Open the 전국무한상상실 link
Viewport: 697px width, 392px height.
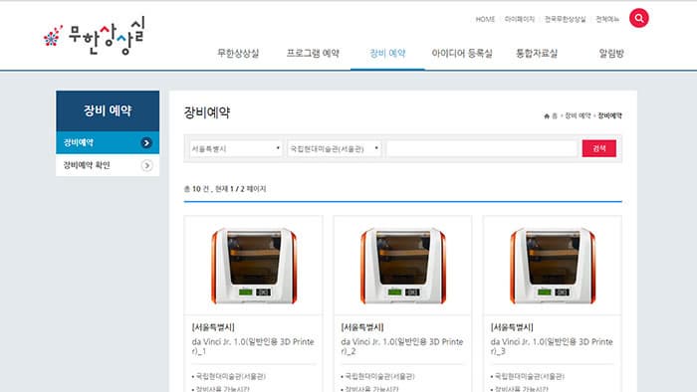566,19
